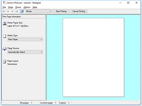Go to the next page arrow icon
The height and width of the screenshot is (106, 142).
[x=12, y=11]
